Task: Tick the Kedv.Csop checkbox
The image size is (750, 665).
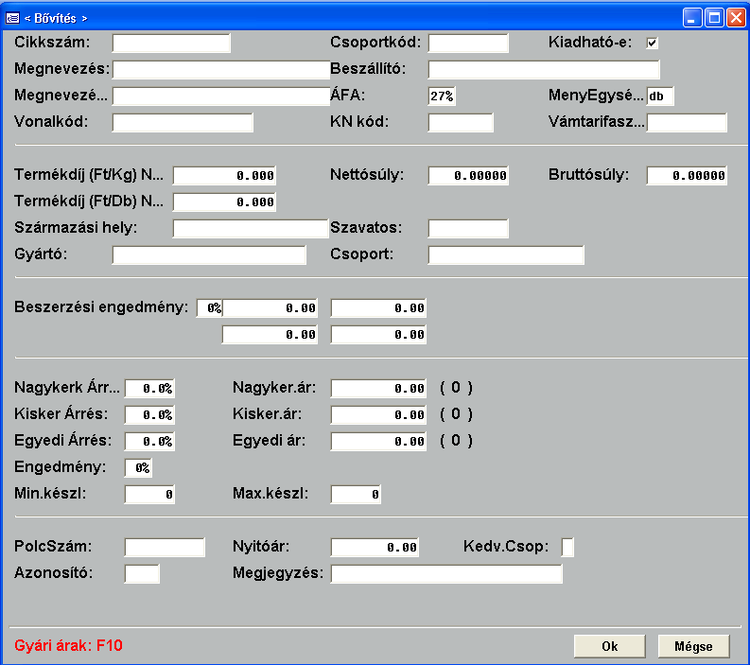Action: pyautogui.click(x=567, y=547)
